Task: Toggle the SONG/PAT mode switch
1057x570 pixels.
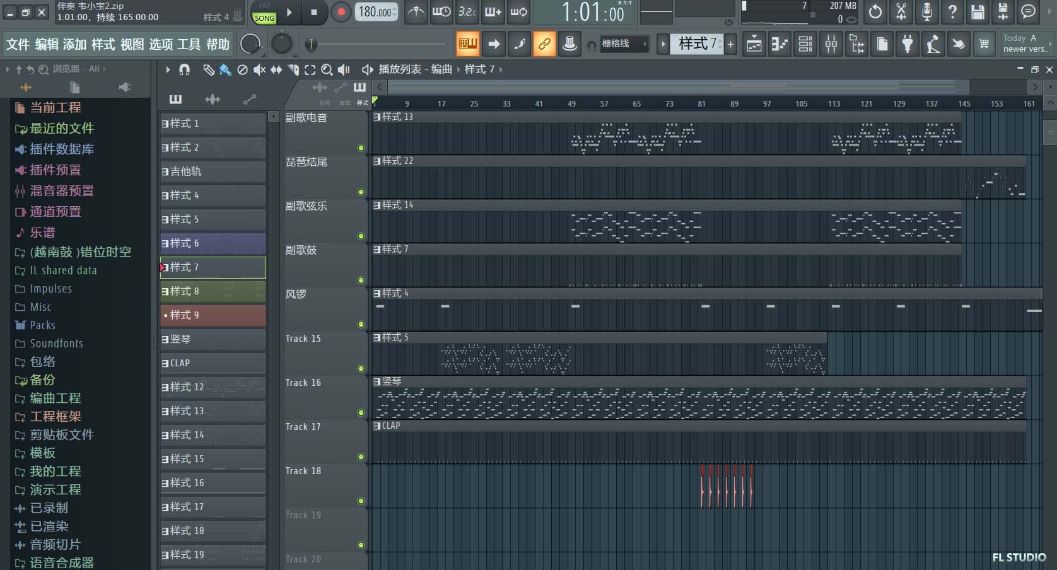Action: [264, 12]
